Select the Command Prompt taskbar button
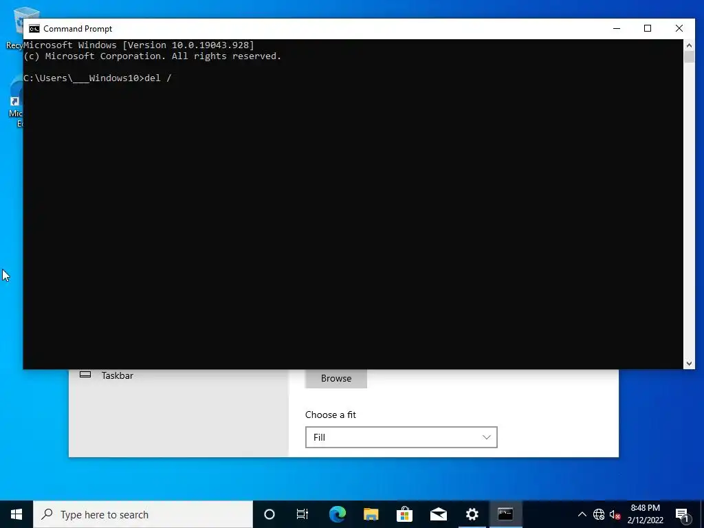This screenshot has width=704, height=528. click(505, 514)
